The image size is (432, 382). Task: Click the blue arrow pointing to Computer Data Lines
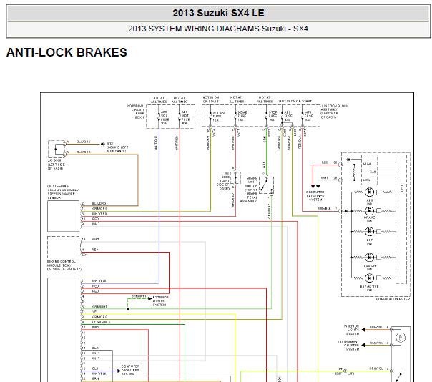click(x=119, y=371)
